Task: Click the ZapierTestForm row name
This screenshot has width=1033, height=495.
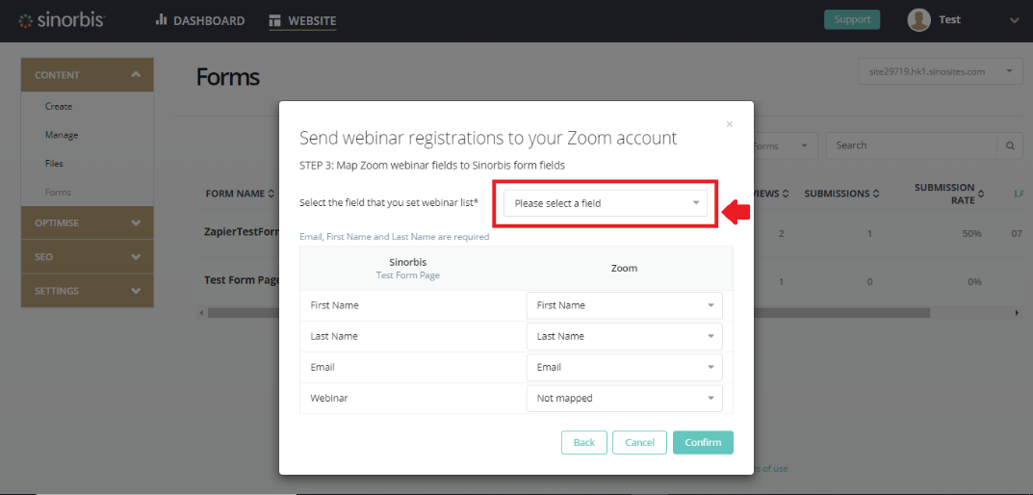Action: [x=243, y=232]
